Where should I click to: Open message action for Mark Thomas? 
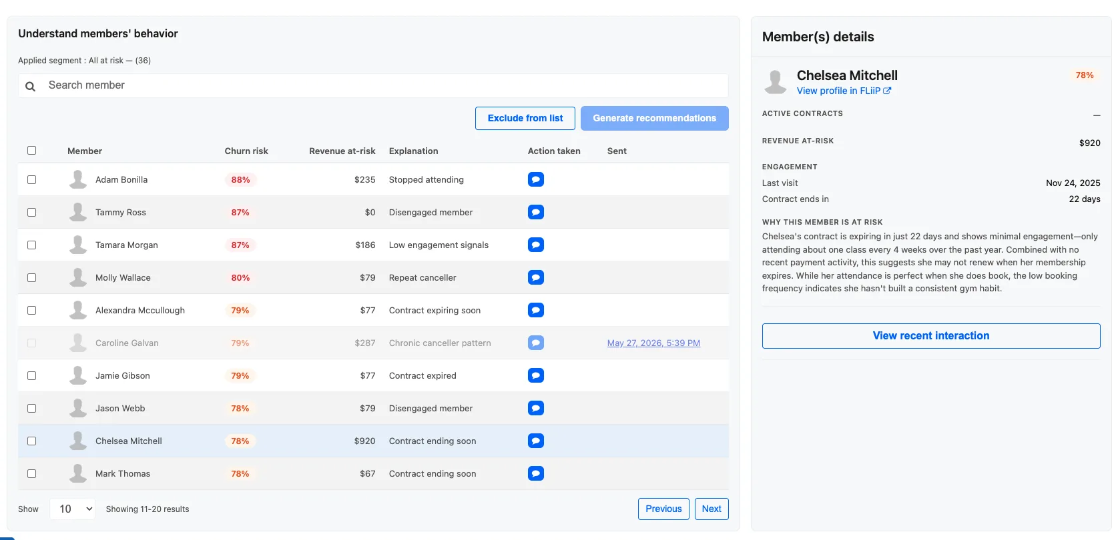[x=535, y=473]
